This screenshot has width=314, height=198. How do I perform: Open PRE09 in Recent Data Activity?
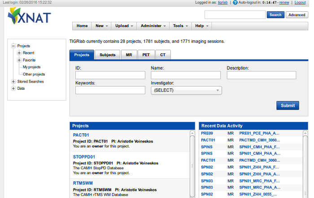[207, 133]
